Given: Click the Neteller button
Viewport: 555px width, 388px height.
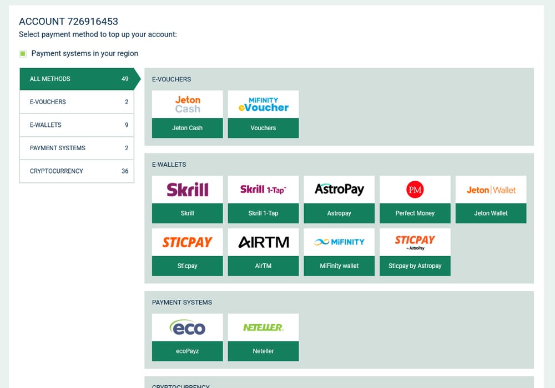Looking at the screenshot, I should [263, 351].
